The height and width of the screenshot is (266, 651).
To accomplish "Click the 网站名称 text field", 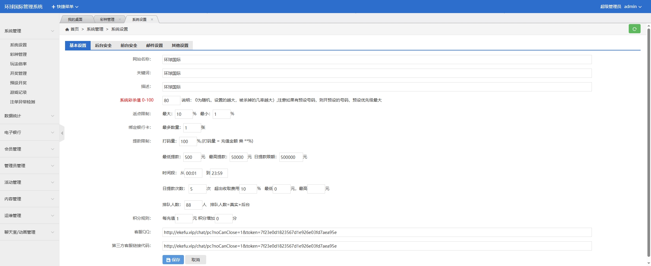I will click(377, 60).
